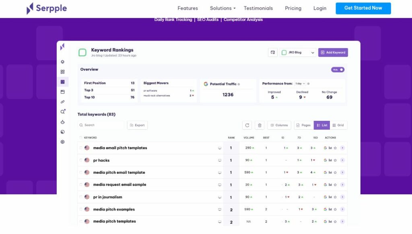The height and width of the screenshot is (234, 412).
Task: Click the Columns button
Action: 279,125
